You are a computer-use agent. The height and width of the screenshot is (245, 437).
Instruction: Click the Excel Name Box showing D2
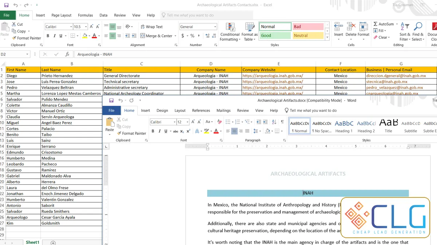(x=15, y=54)
